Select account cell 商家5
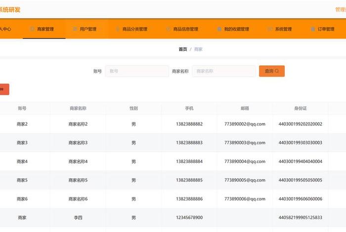 pos(22,180)
